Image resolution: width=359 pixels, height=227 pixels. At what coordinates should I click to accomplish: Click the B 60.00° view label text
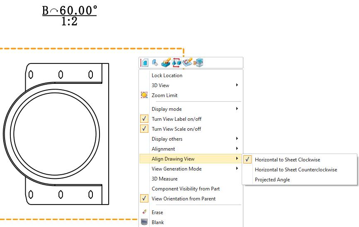(x=69, y=10)
